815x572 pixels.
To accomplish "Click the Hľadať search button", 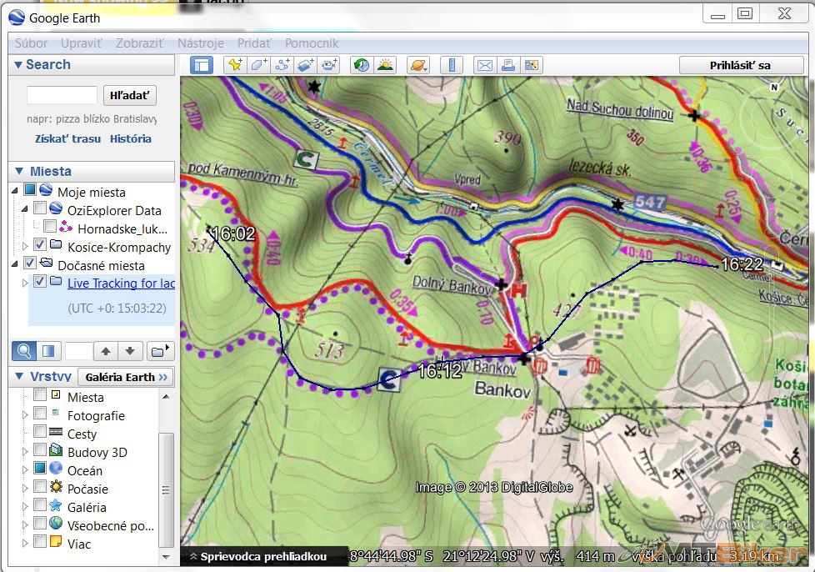I will 129,95.
